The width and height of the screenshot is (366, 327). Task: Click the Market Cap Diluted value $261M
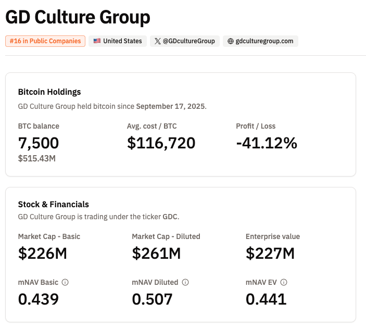(156, 253)
